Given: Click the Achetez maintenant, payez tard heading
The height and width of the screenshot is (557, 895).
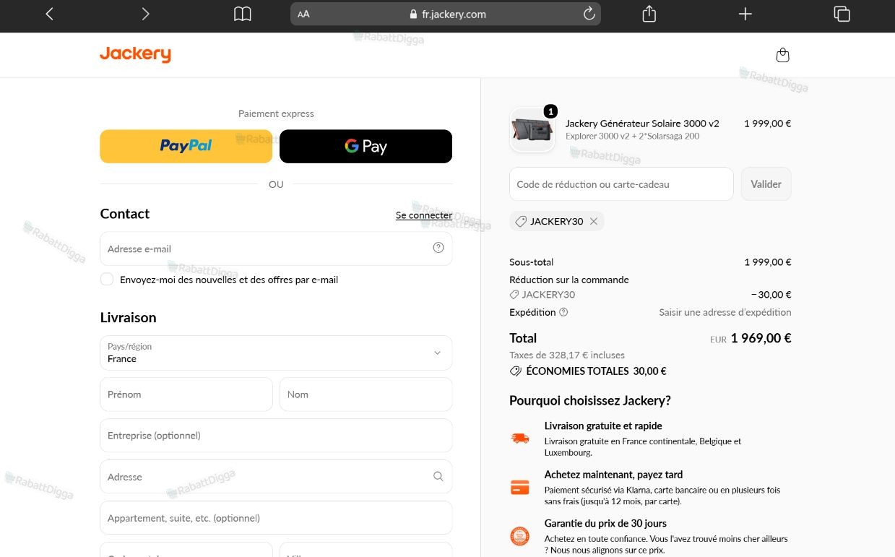Looking at the screenshot, I should tap(613, 475).
